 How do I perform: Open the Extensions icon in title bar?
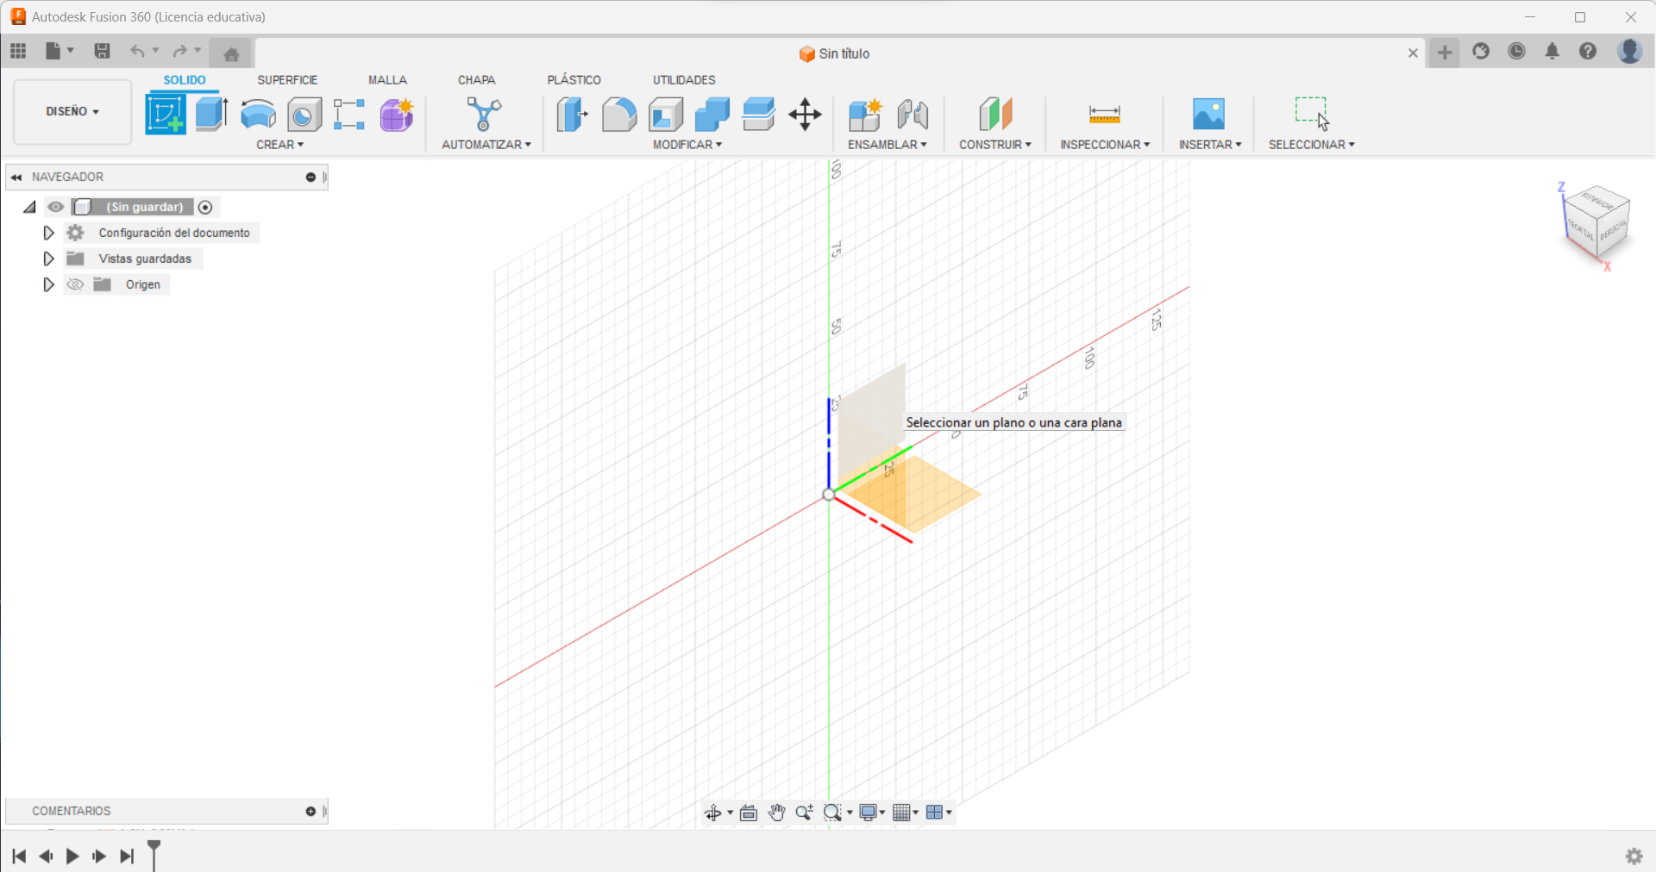[1481, 52]
